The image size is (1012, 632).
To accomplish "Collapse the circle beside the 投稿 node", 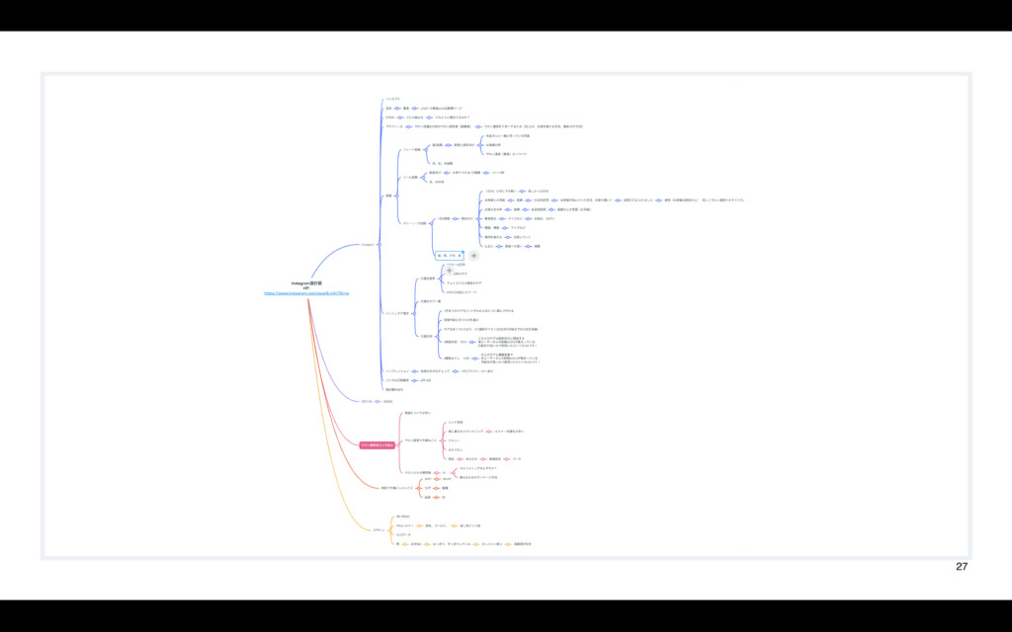I will coord(396,197).
